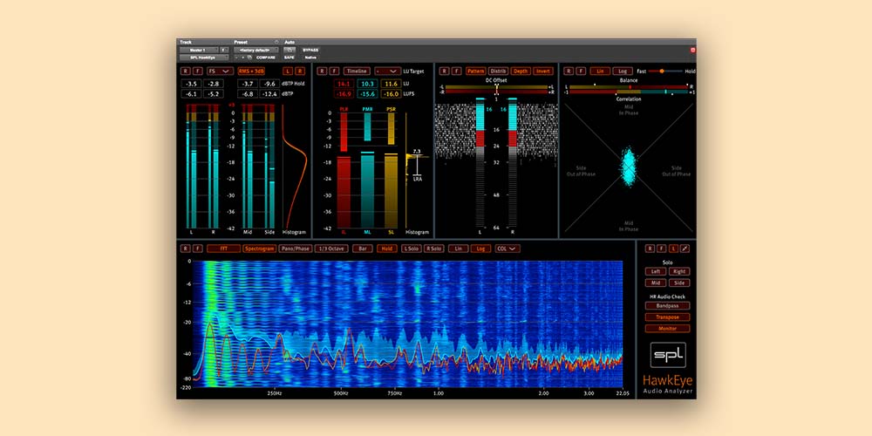Enable the Monitor HR audio check
Image resolution: width=872 pixels, height=436 pixels.
[667, 329]
